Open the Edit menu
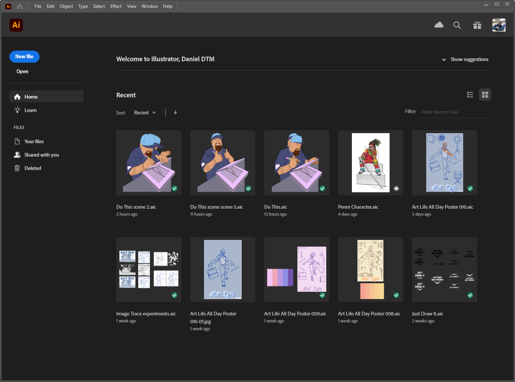The height and width of the screenshot is (382, 515). click(51, 6)
